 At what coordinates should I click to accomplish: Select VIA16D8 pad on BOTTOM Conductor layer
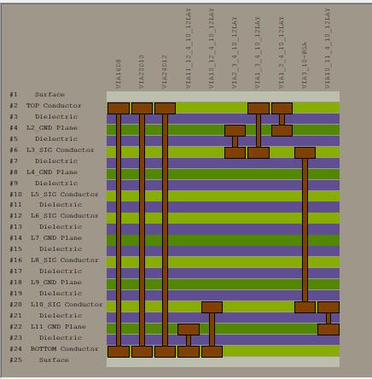pyautogui.click(x=119, y=352)
